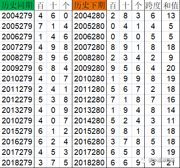Click 和值 value 19 in 2017280 row
Image resolution: width=180 pixels, height=168 pixels.
tap(170, 152)
